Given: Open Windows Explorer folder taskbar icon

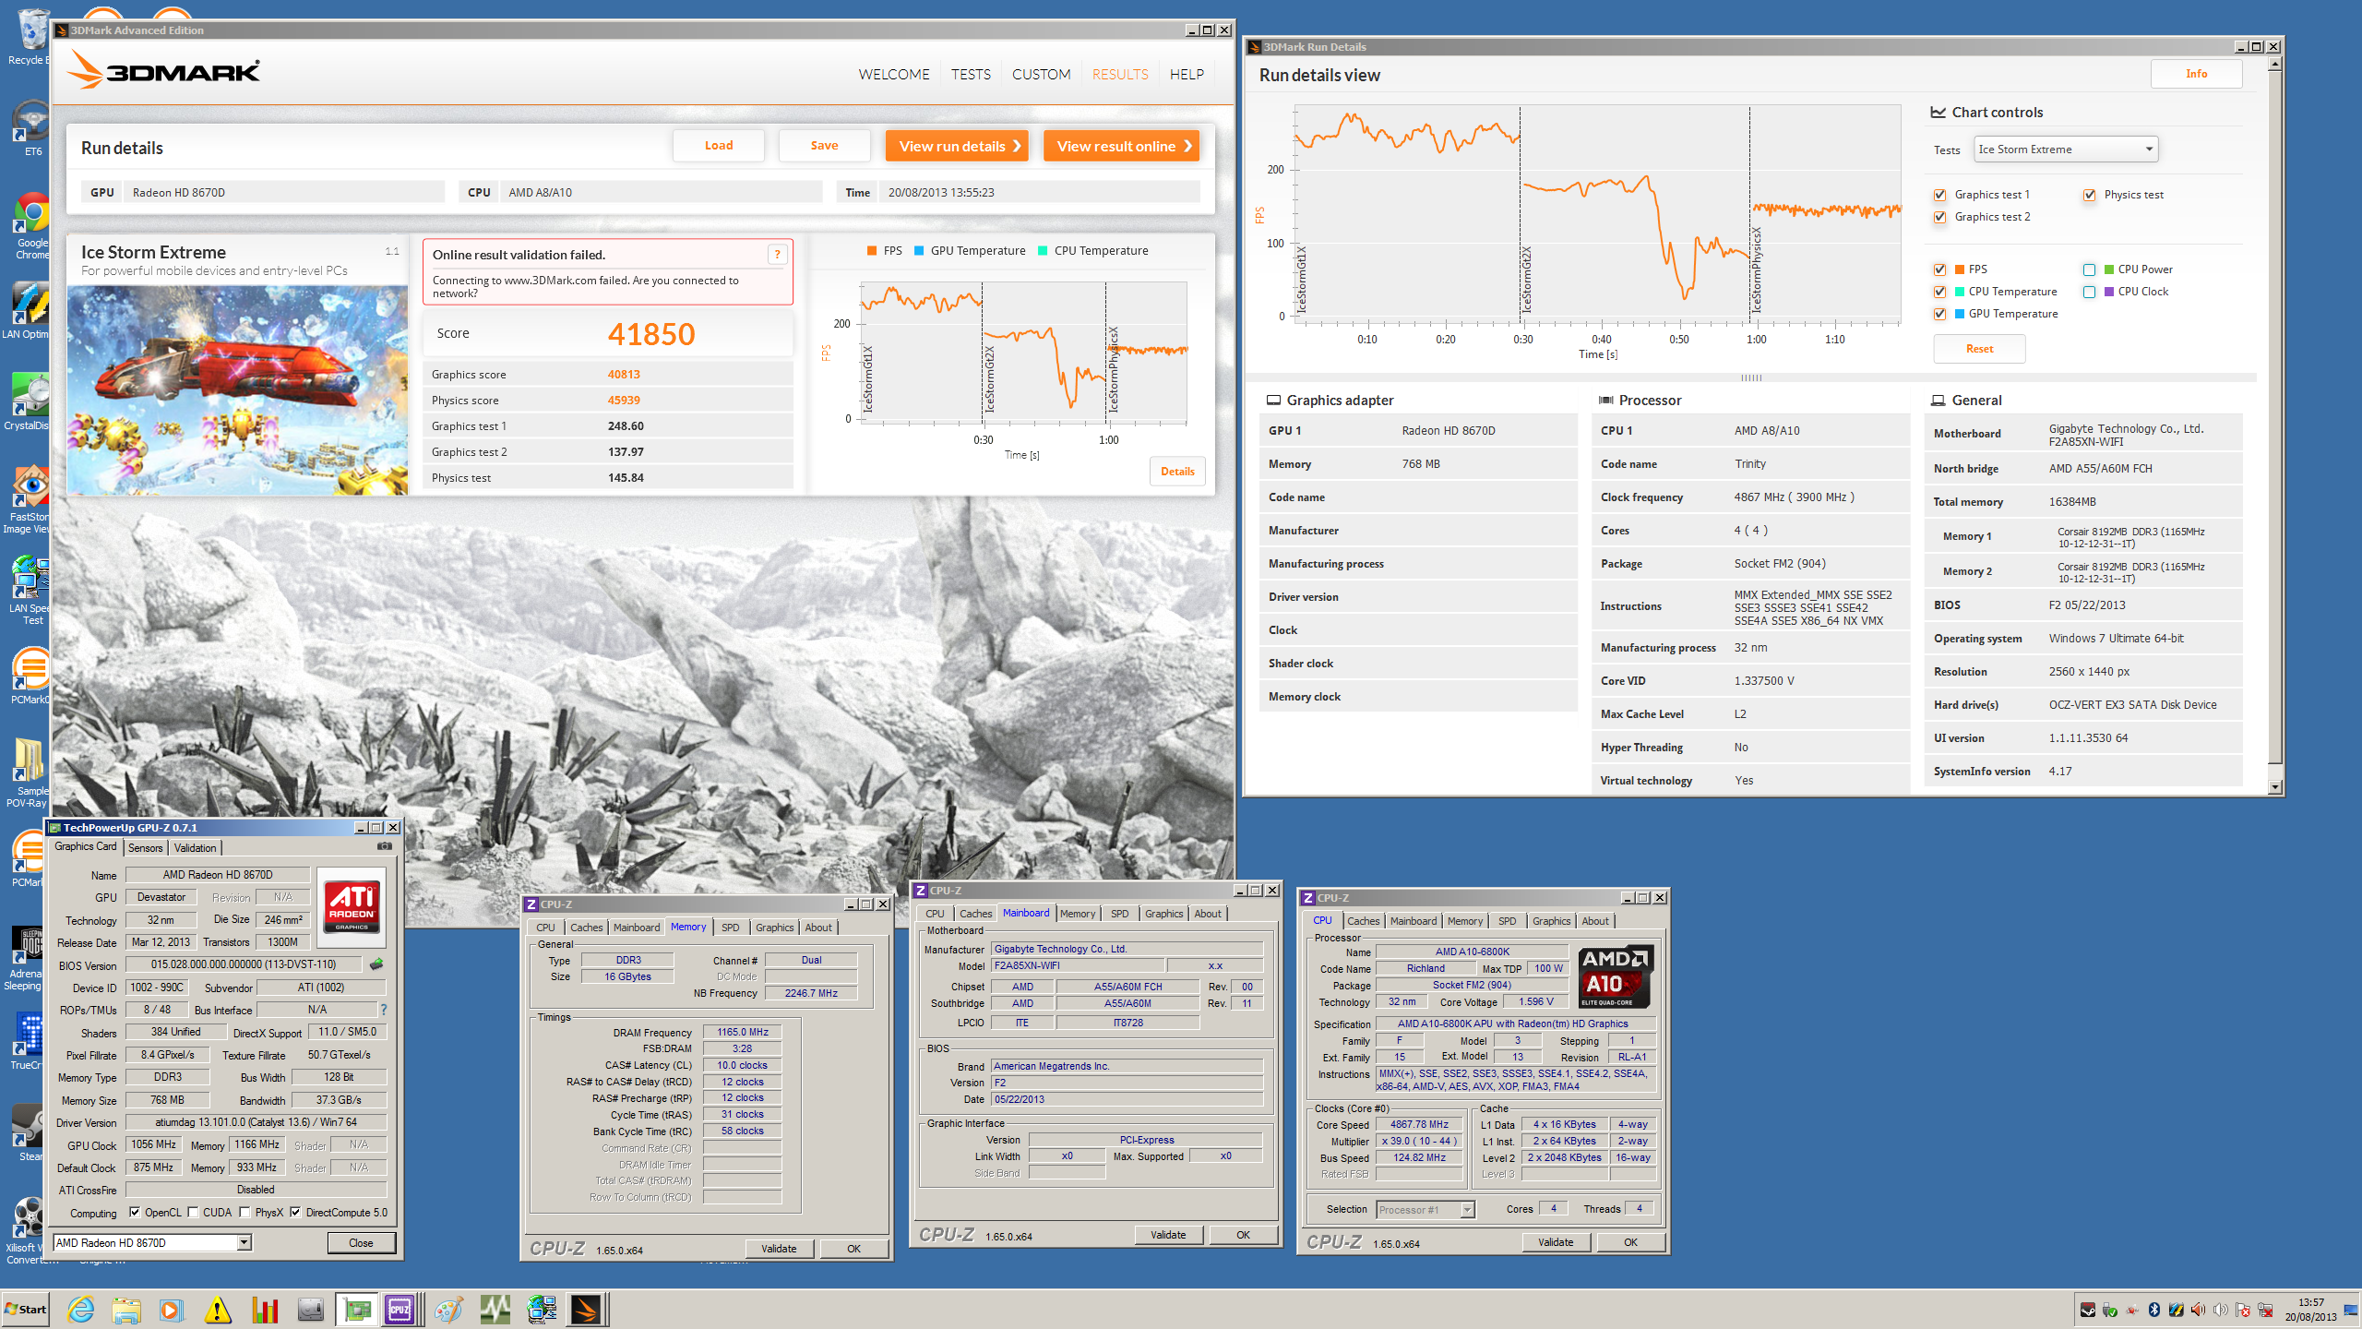Looking at the screenshot, I should [126, 1310].
